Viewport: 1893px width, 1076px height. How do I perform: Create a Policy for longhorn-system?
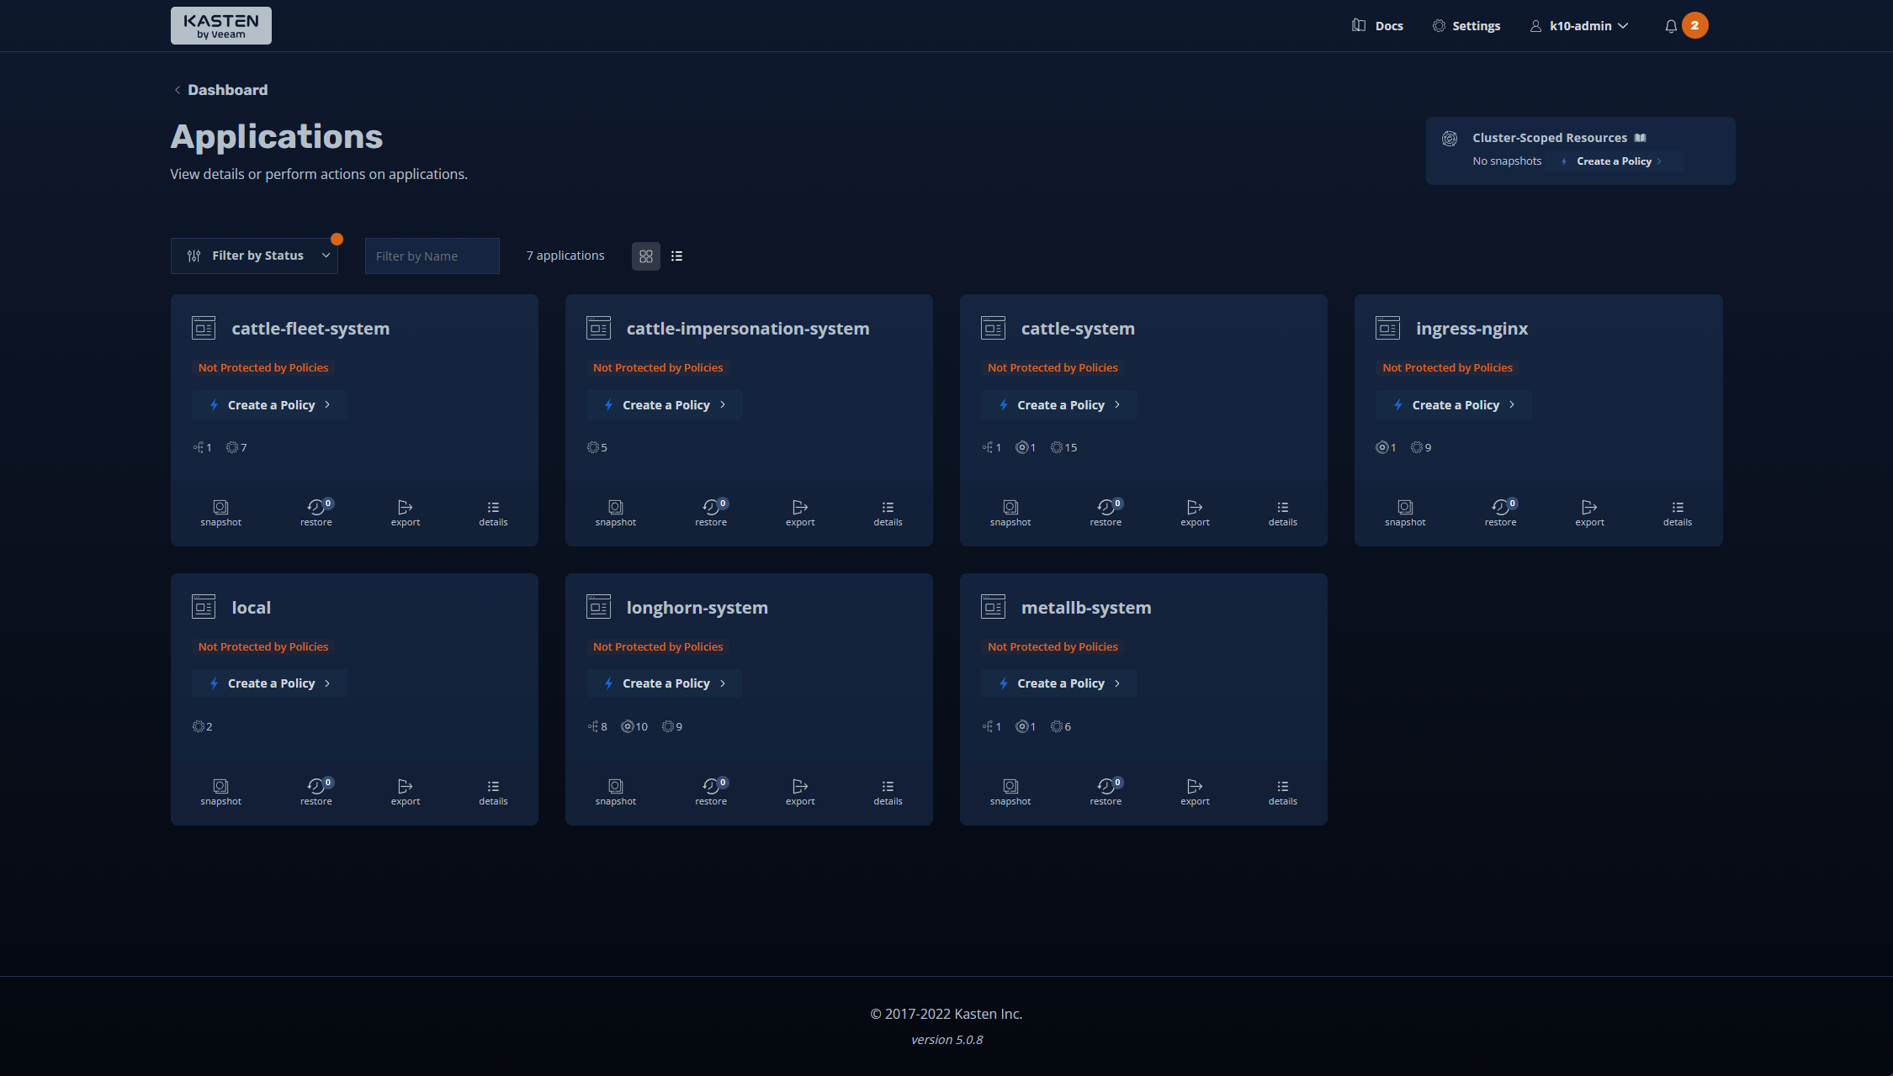tap(665, 683)
